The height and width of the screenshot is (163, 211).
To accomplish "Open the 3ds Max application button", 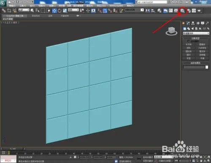I will 3,3.
